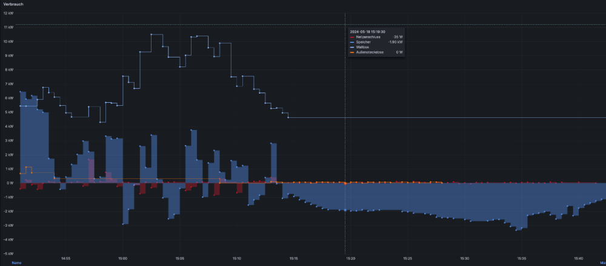606x266 pixels.
Task: Click the orange Außensteckdose color swatch
Action: pyautogui.click(x=352, y=53)
